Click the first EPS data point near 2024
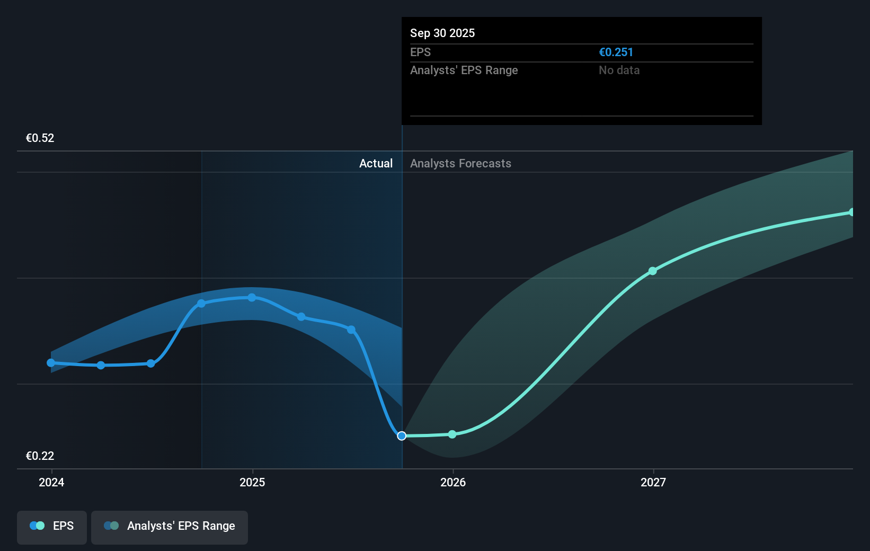Image resolution: width=870 pixels, height=551 pixels. click(50, 363)
